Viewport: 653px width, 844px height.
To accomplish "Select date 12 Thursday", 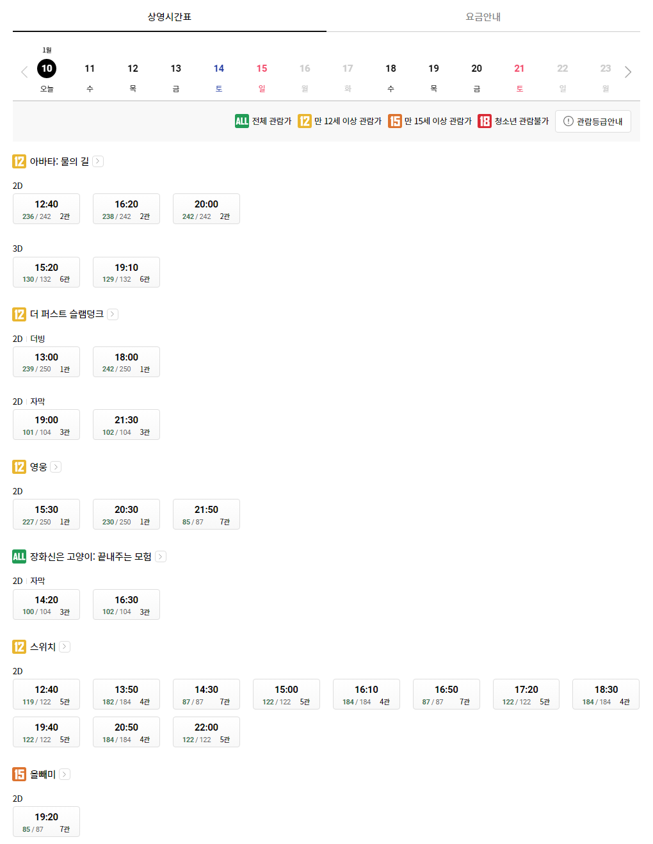I will click(x=133, y=69).
